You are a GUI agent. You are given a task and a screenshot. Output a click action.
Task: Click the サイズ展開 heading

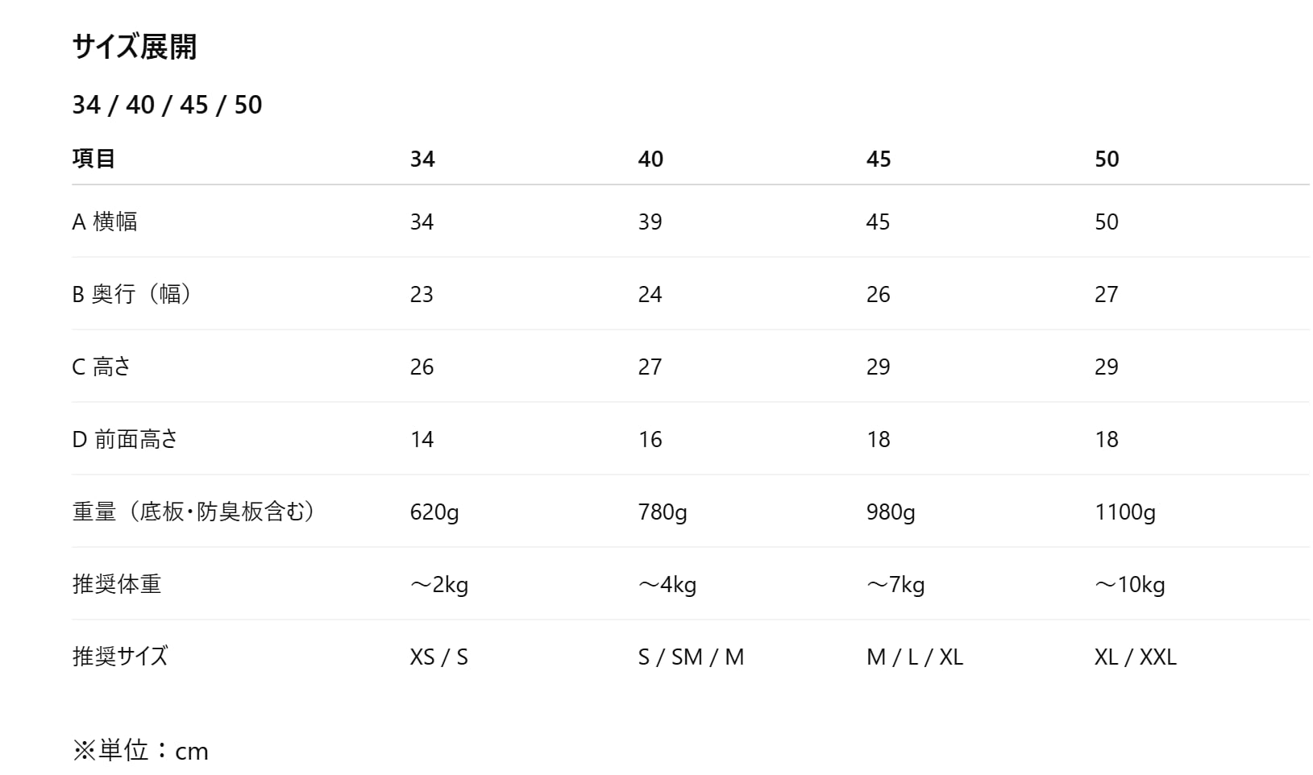pyautogui.click(x=135, y=47)
